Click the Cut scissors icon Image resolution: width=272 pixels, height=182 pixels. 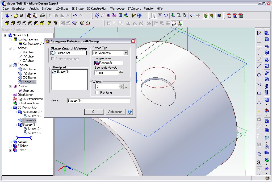[50, 16]
